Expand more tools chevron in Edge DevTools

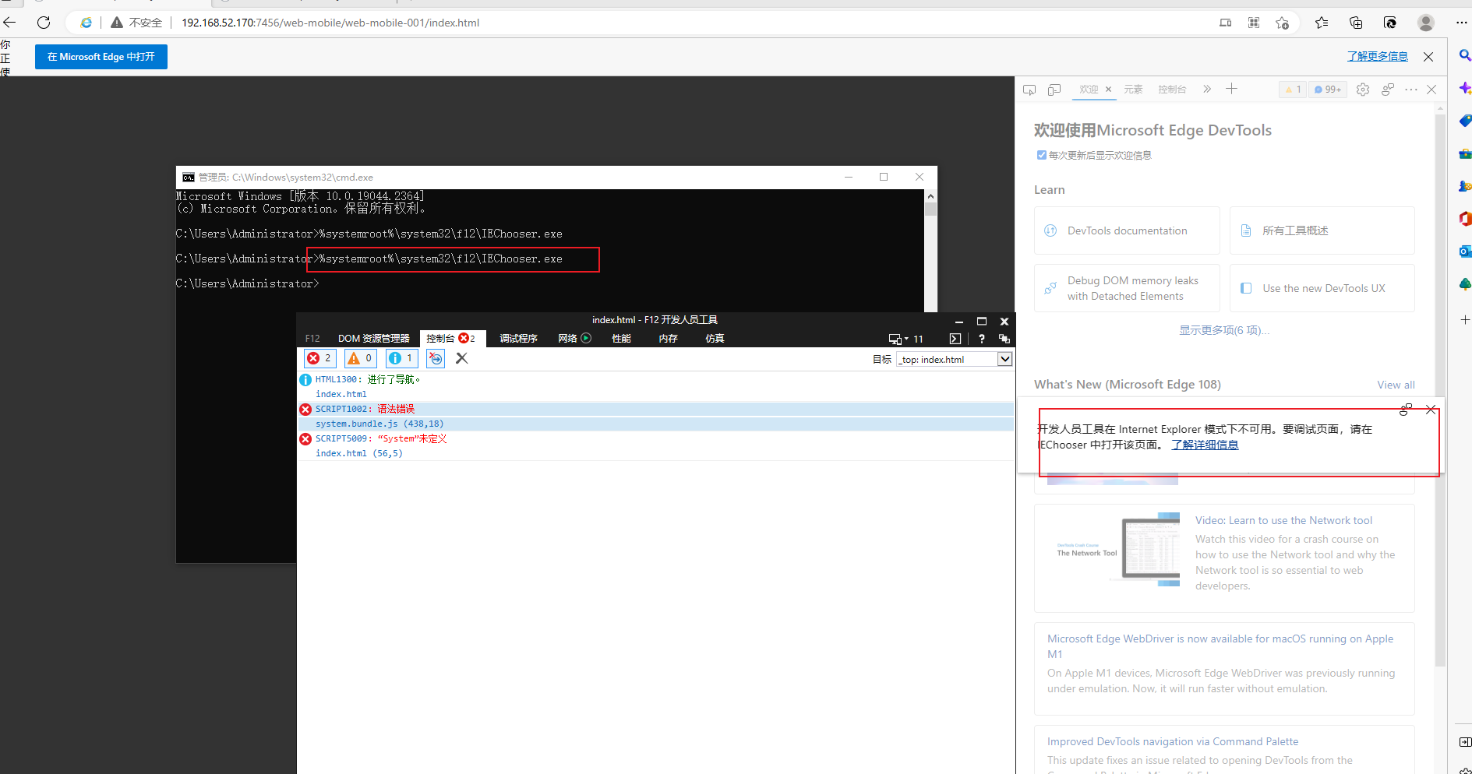point(1207,89)
